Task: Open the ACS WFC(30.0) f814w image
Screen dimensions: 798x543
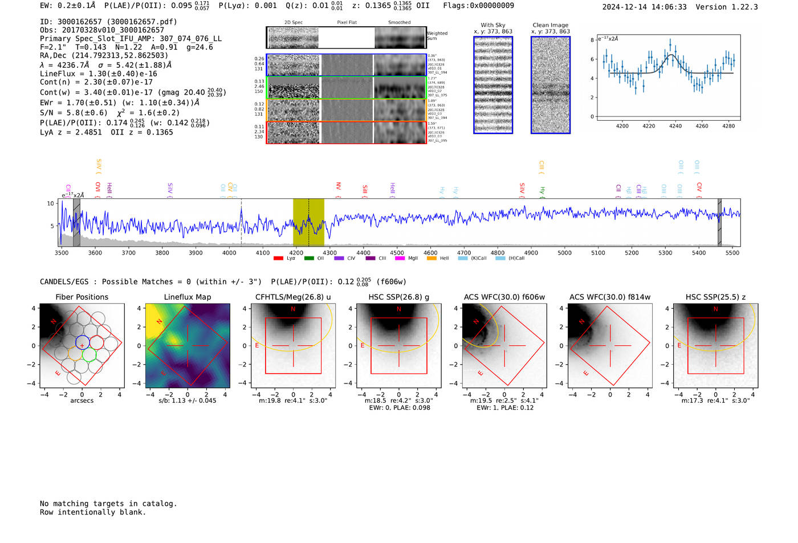Action: click(x=610, y=346)
